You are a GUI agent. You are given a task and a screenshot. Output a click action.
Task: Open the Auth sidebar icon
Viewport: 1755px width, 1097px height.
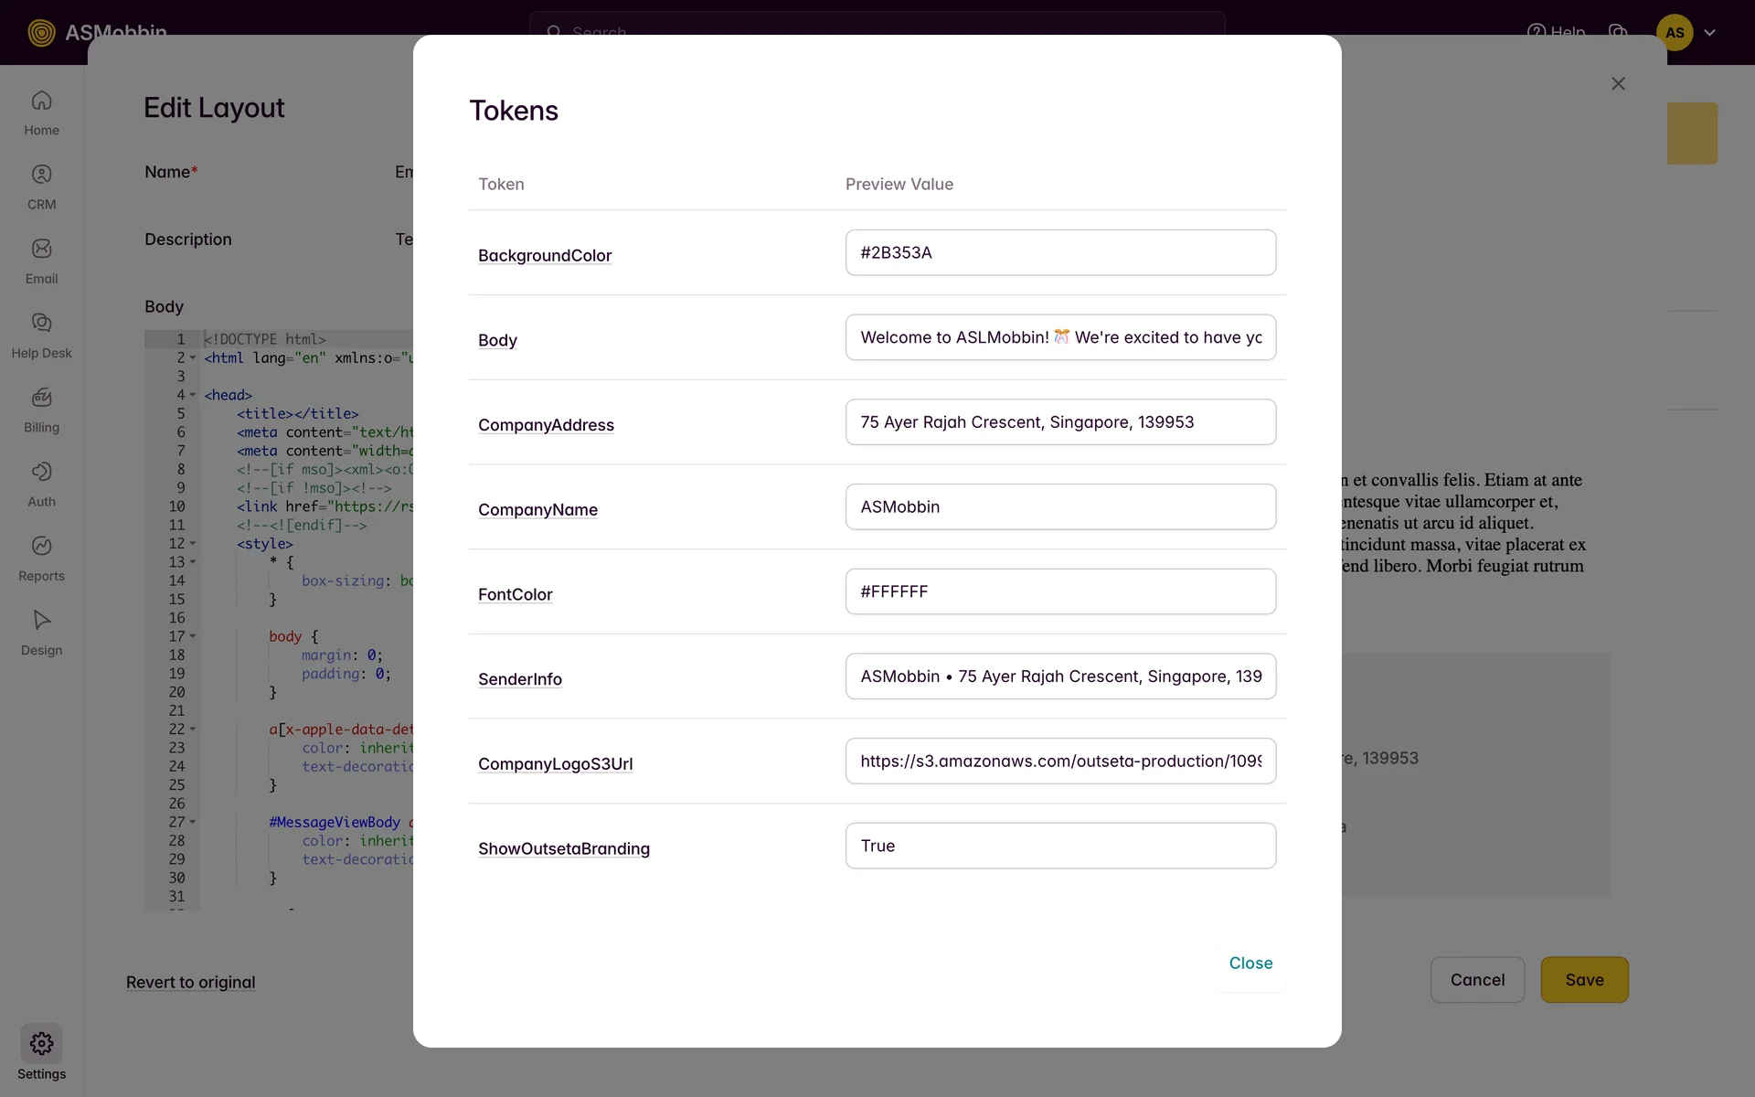(x=41, y=472)
